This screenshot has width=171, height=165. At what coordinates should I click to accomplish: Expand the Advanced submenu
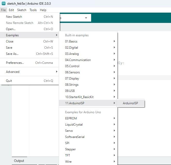click(x=29, y=72)
